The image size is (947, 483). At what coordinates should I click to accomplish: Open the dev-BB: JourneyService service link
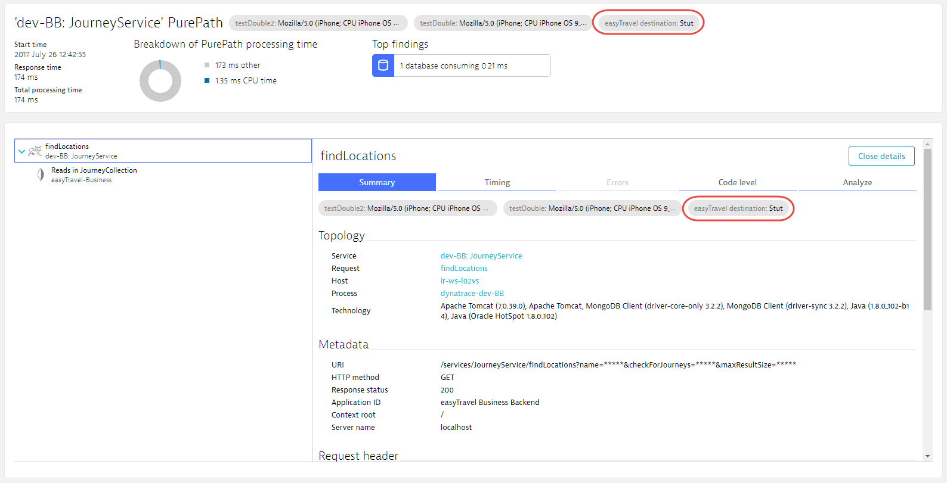[481, 256]
